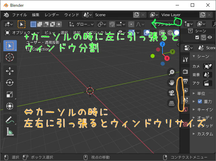Viewport: 216px width, 161px height.
Task: Open the view layer browse dropdown icon
Action: pos(154,15)
